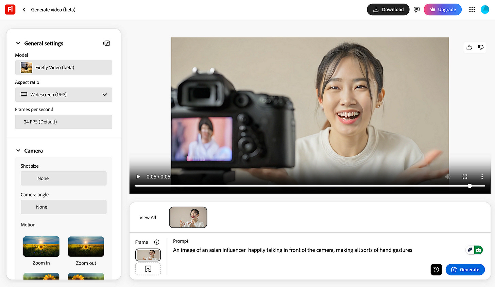Viewport: 495px width, 287px height.
Task: Select the Zoom in motion preset
Action: pyautogui.click(x=41, y=247)
